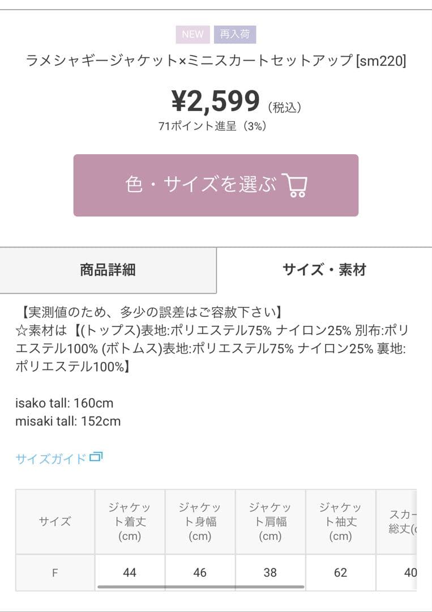Image resolution: width=432 pixels, height=612 pixels.
Task: Click the ¥2,599 price text
Action: [216, 101]
